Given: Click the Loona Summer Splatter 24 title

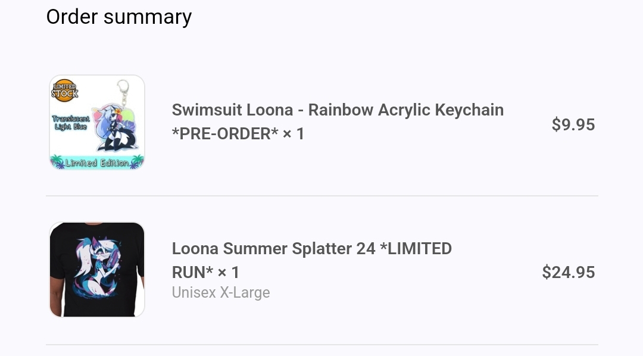Looking at the screenshot, I should tap(273, 248).
